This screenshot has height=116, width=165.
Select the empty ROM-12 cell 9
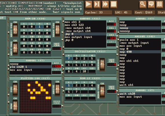click(x=69, y=98)
